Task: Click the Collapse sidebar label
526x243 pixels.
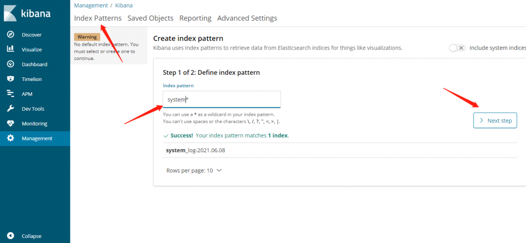Action: (31, 236)
